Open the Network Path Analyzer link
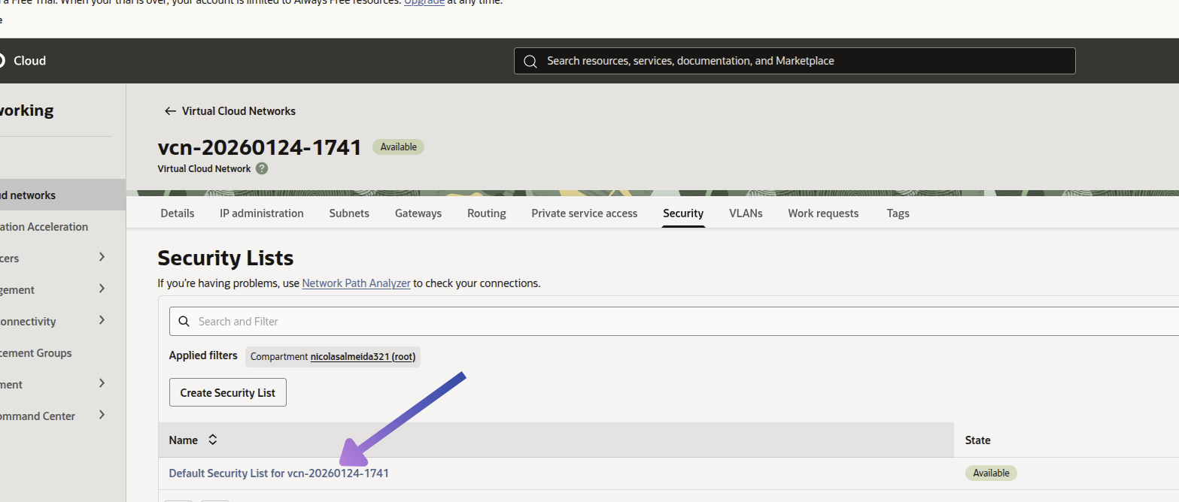This screenshot has width=1179, height=502. (x=356, y=283)
